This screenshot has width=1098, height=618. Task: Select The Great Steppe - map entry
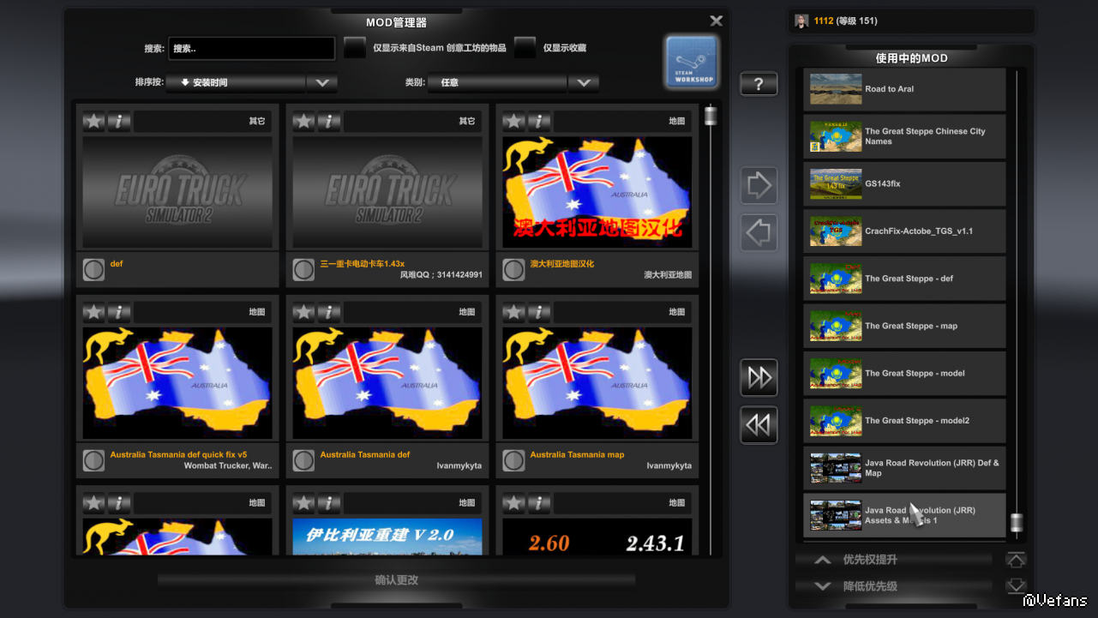tap(904, 326)
